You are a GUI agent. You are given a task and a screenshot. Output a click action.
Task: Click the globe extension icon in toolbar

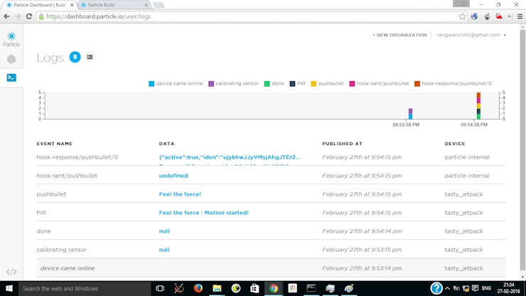[474, 16]
